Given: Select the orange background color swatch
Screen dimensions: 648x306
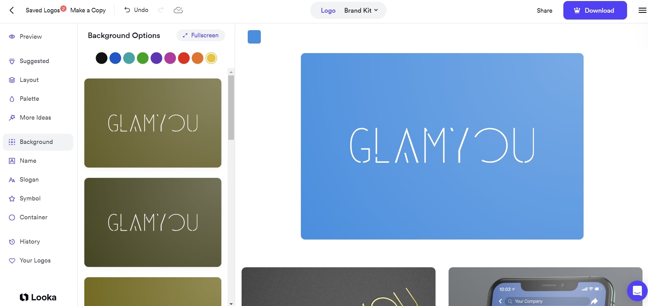Looking at the screenshot, I should 197,58.
